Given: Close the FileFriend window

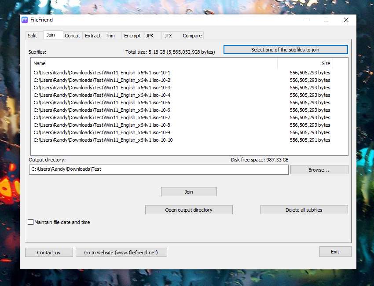Looking at the screenshot, I should coord(346,20).
